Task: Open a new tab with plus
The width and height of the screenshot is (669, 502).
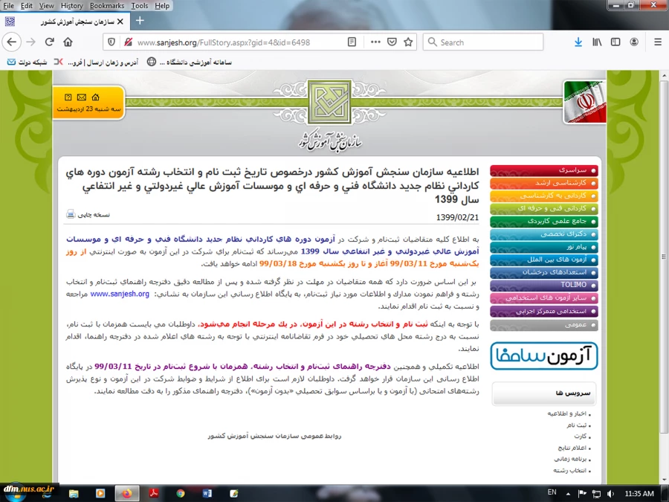Action: point(140,21)
